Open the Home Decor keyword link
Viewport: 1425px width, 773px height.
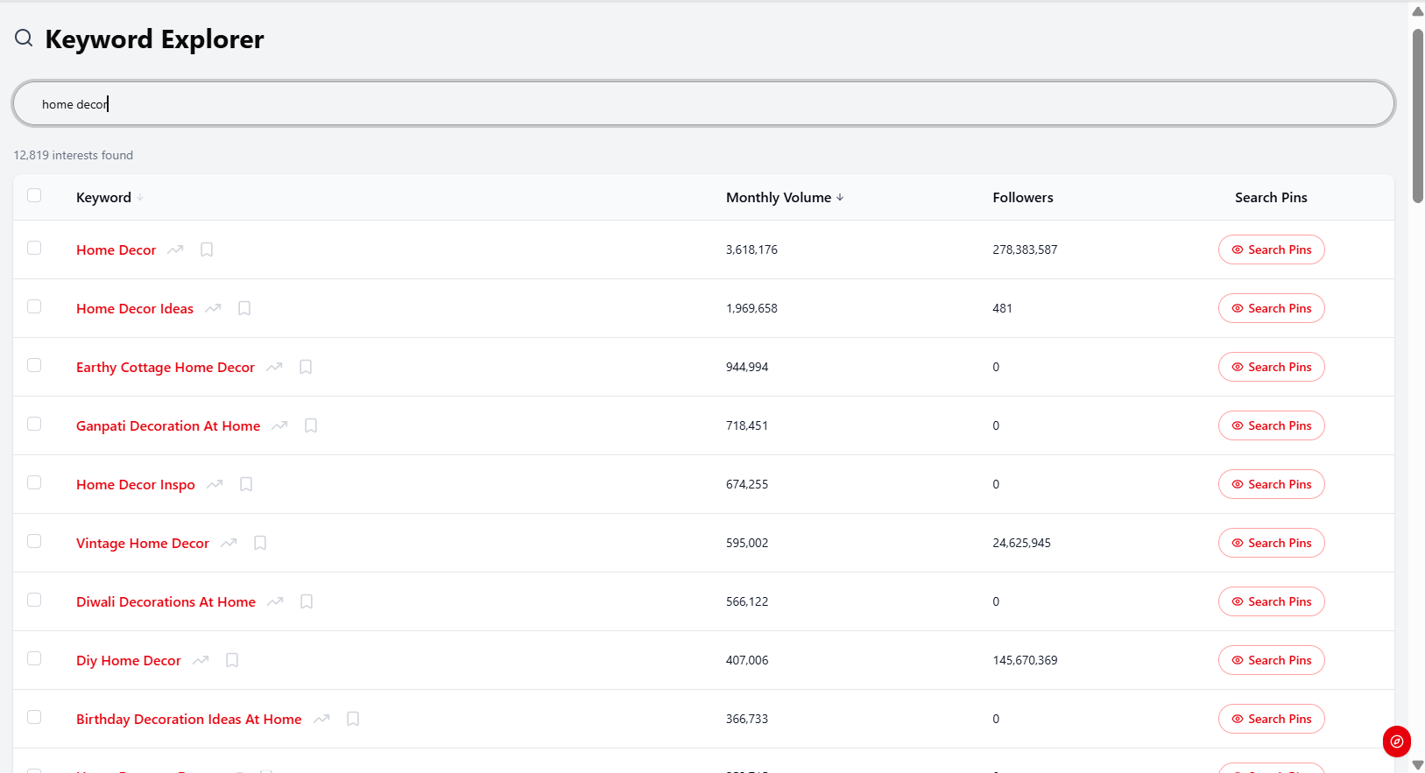[116, 250]
